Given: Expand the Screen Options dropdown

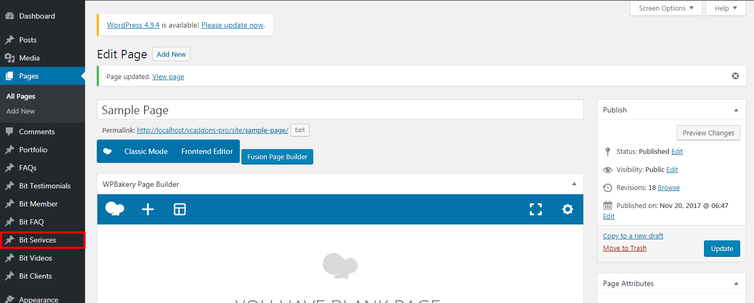Looking at the screenshot, I should [666, 8].
